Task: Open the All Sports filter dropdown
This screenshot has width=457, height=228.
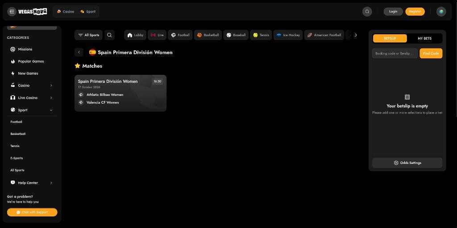Action: pos(89,35)
